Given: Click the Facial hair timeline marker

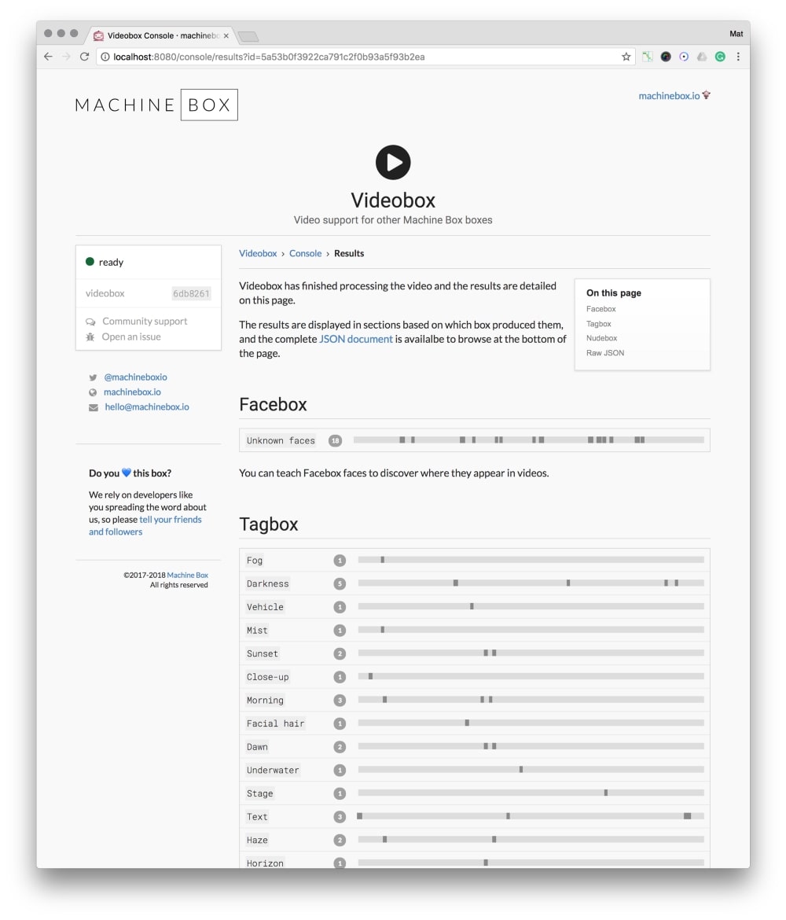Looking at the screenshot, I should pos(467,723).
